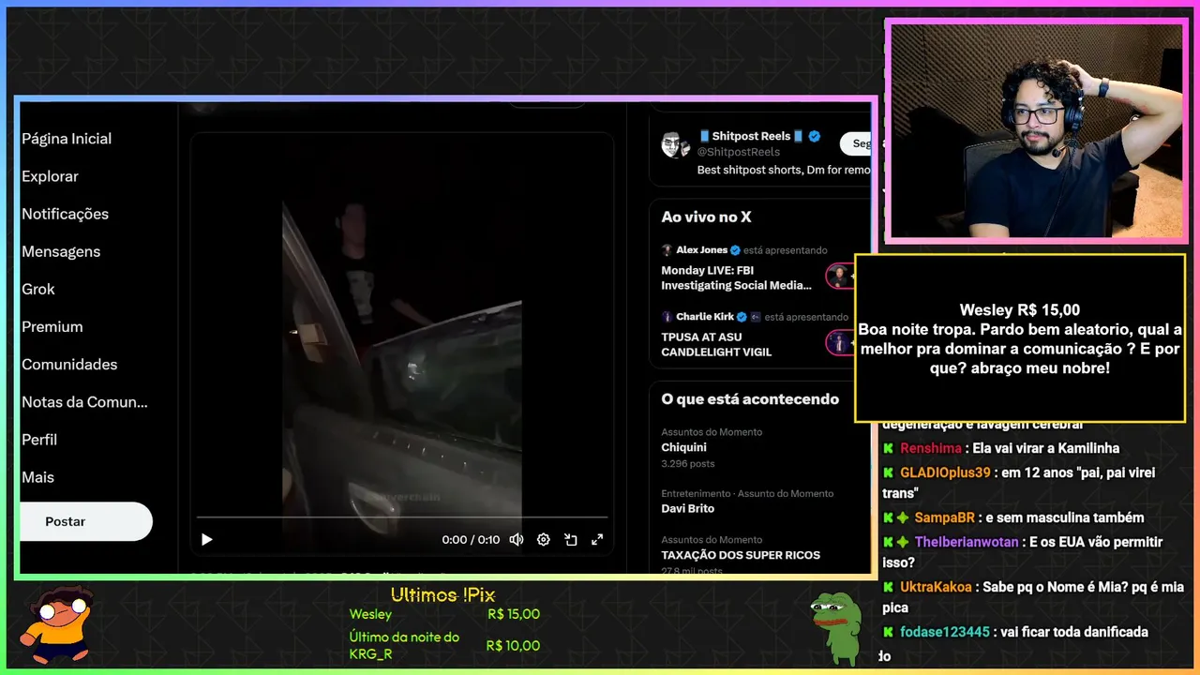
Task: Expand the video to fullscreen
Action: point(597,539)
